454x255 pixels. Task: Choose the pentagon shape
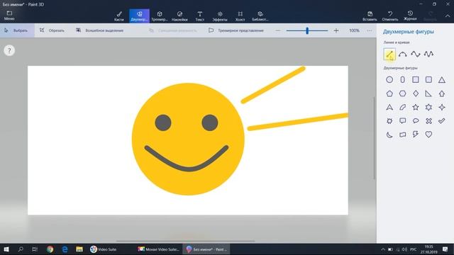click(389, 93)
